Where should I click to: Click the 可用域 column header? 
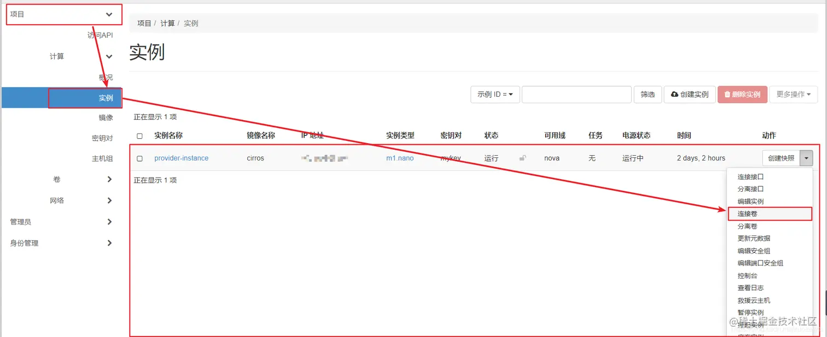[x=555, y=135]
